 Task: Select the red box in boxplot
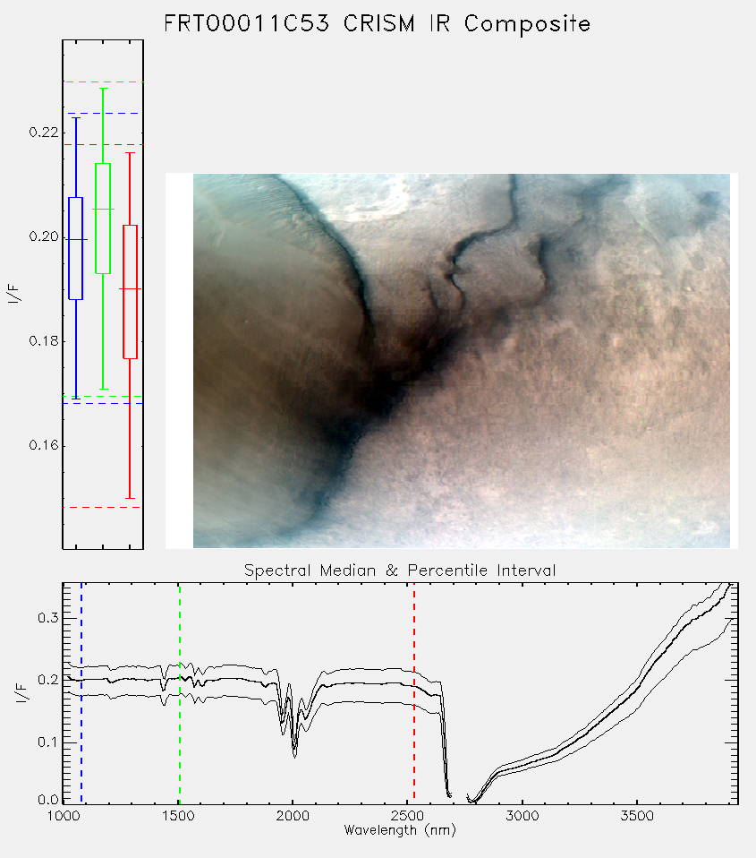click(x=130, y=292)
